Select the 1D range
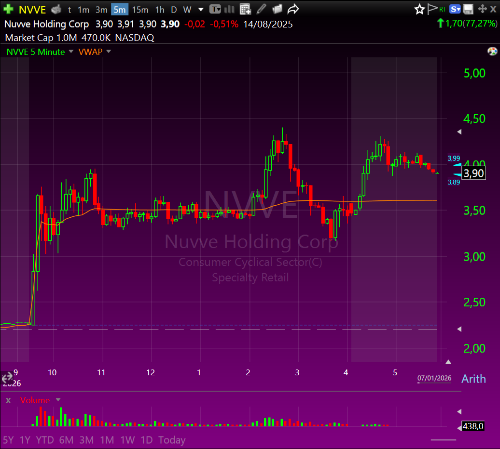Screen dimensions: 500x449 pos(147,440)
